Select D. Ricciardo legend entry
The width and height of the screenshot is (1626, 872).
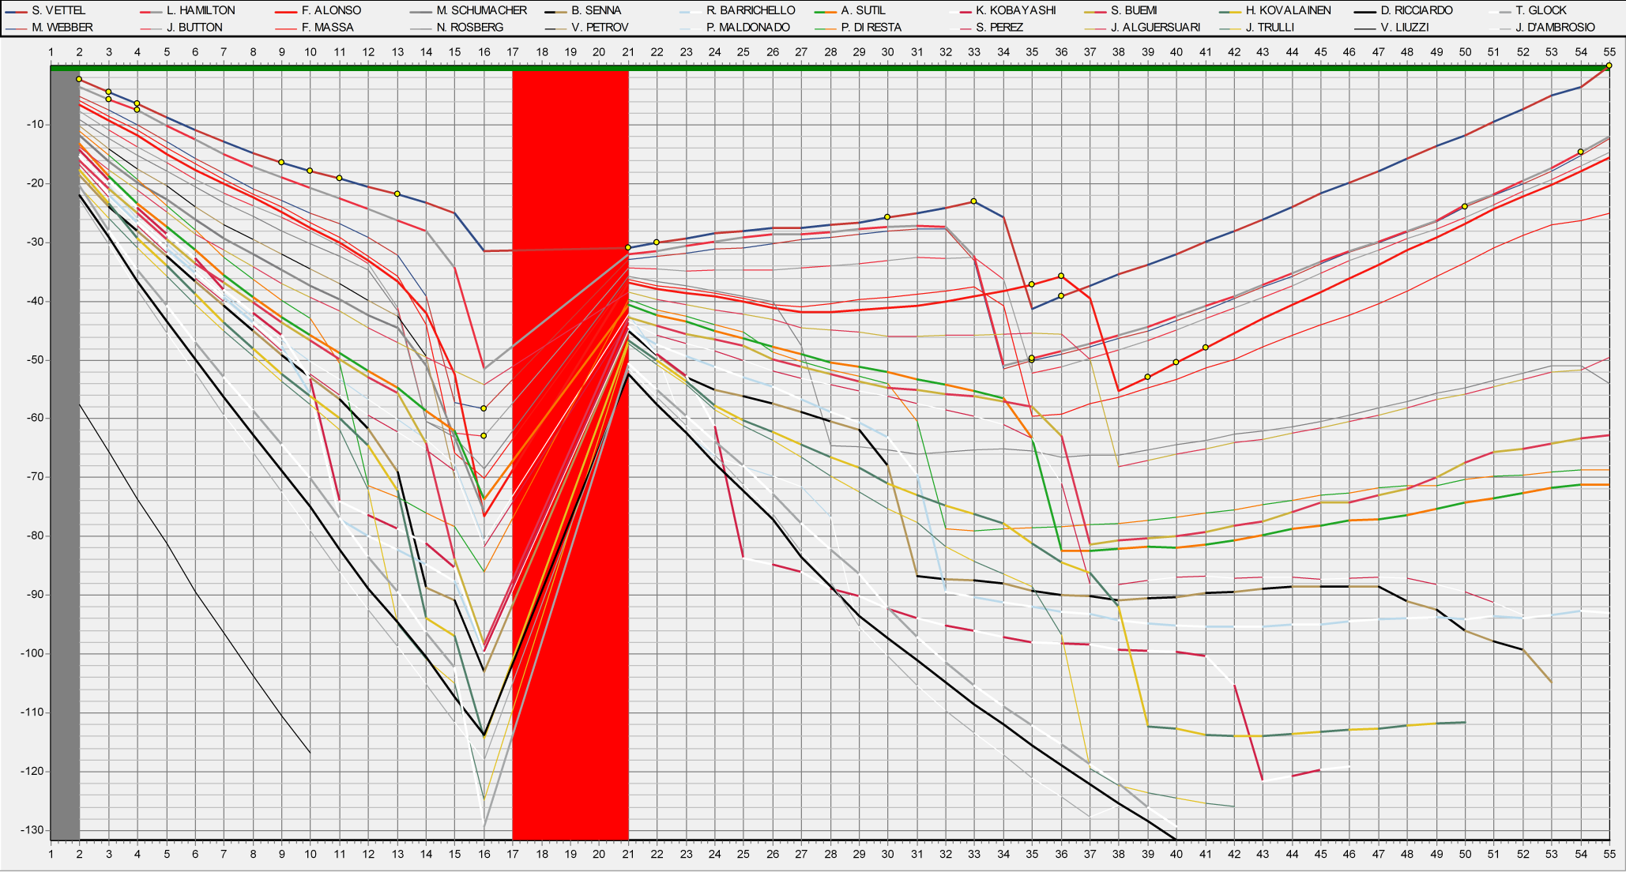pos(1416,11)
